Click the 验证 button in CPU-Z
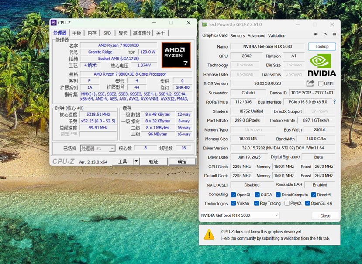The height and width of the screenshot is (264, 362). (x=153, y=161)
